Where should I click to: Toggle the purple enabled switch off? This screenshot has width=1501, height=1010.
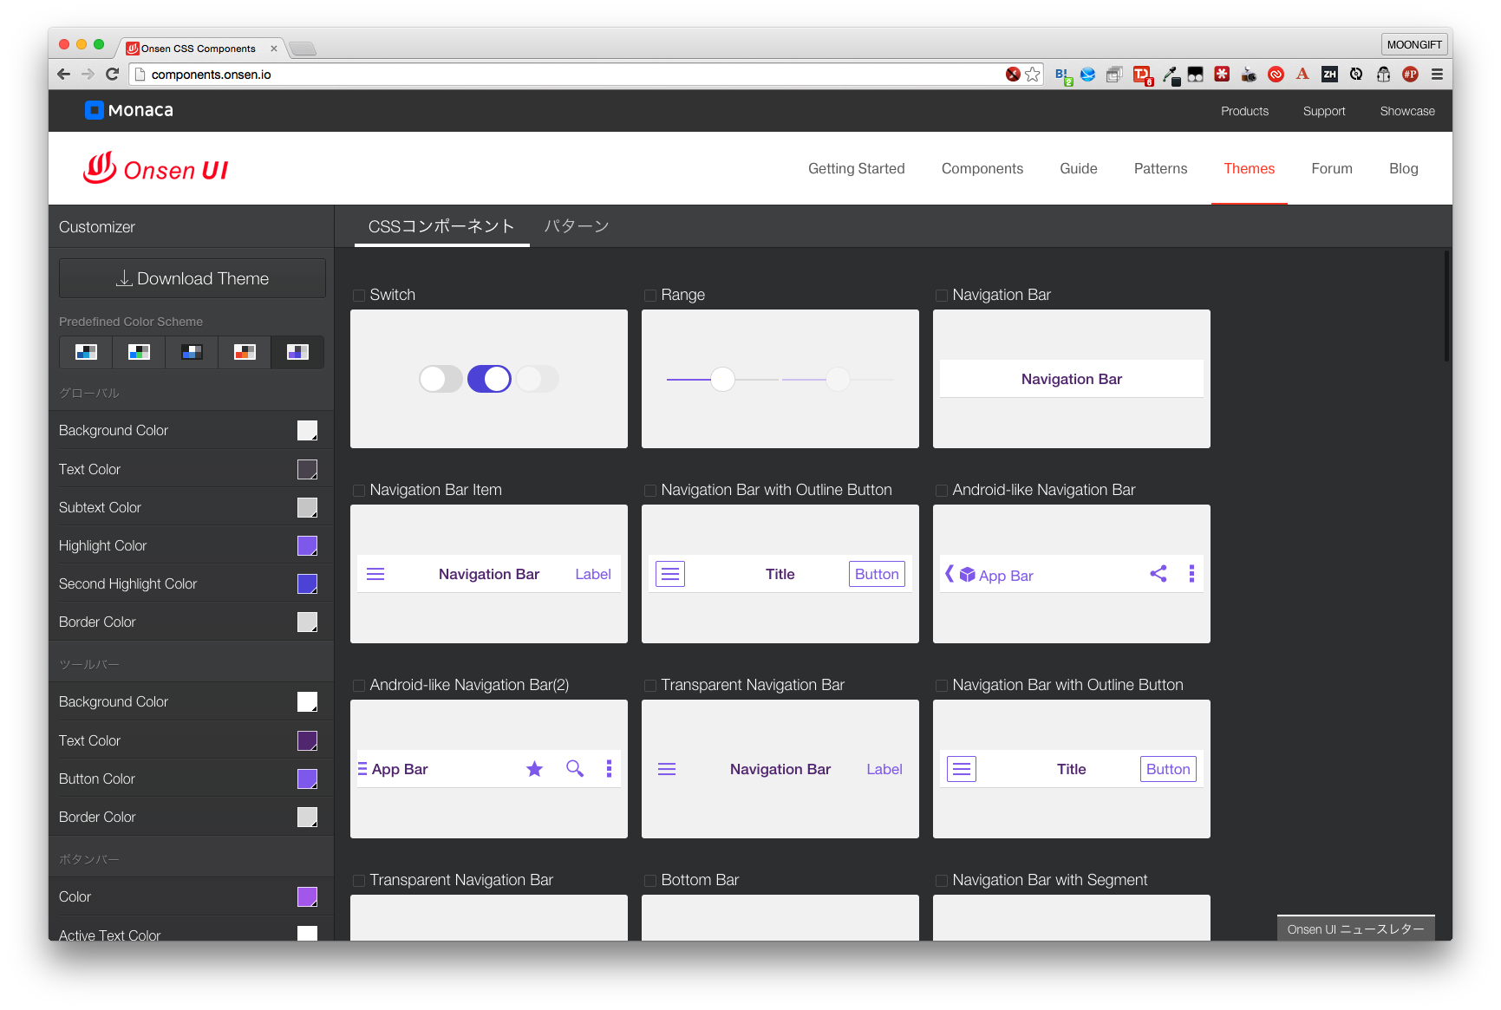click(489, 379)
